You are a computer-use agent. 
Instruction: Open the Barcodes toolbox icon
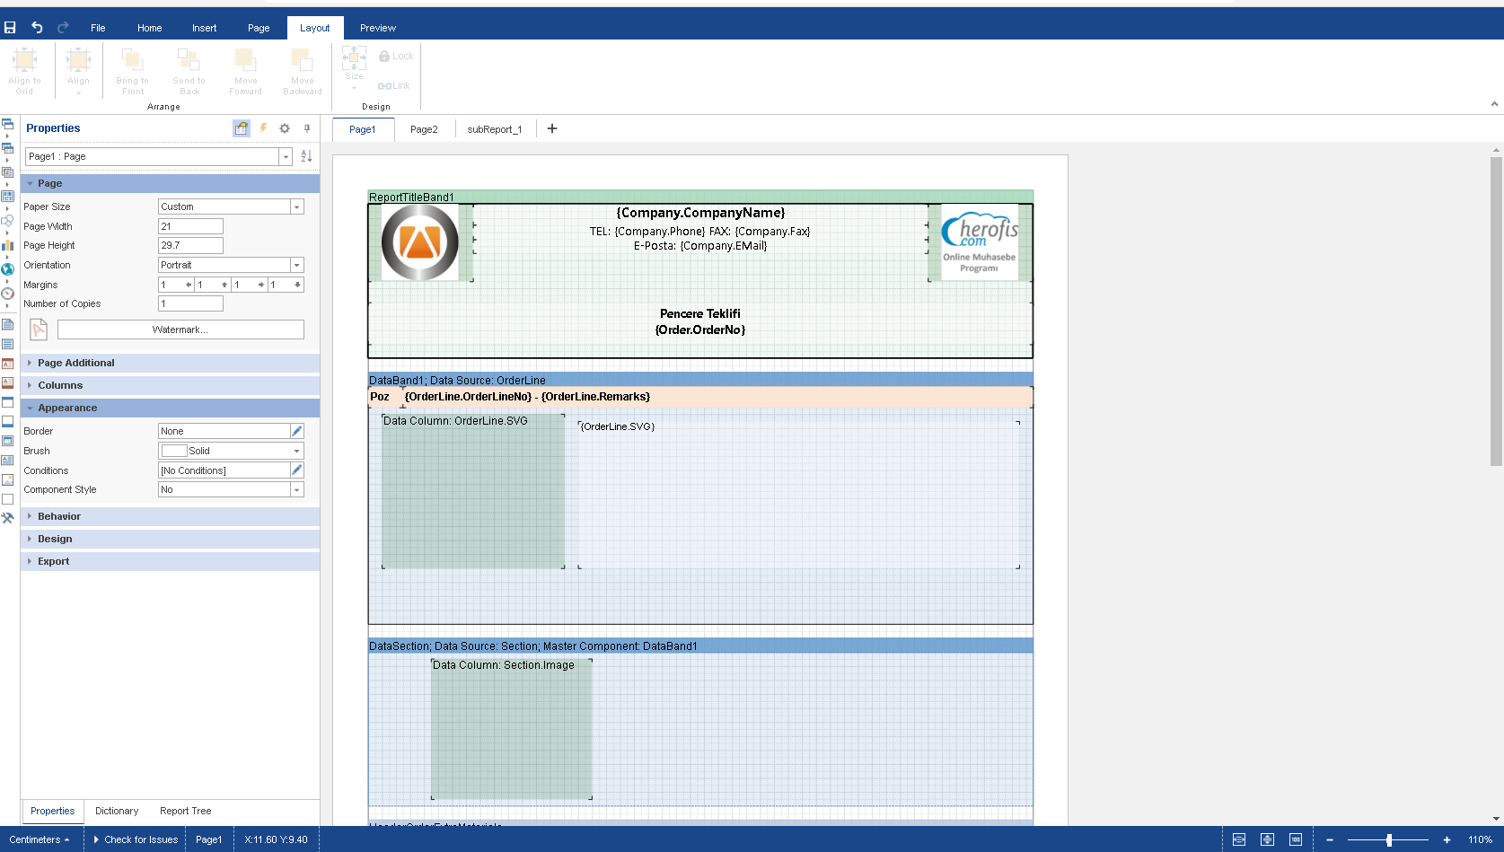click(7, 197)
